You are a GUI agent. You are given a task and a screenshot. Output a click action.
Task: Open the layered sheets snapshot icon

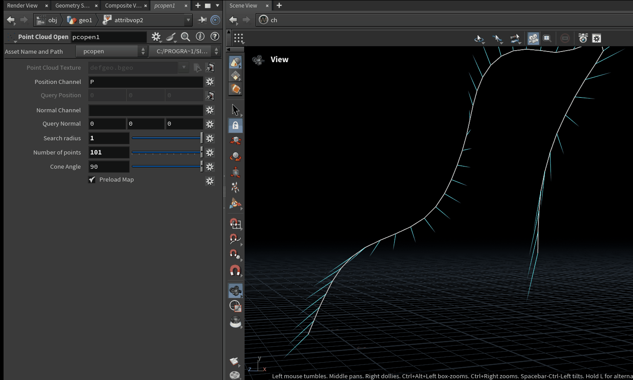(x=235, y=362)
